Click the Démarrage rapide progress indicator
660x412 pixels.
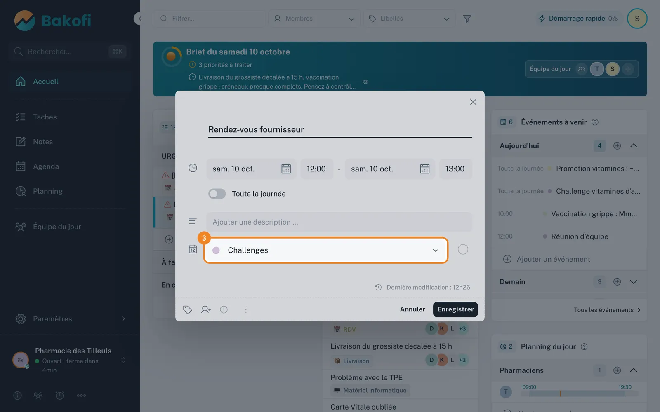pyautogui.click(x=578, y=19)
